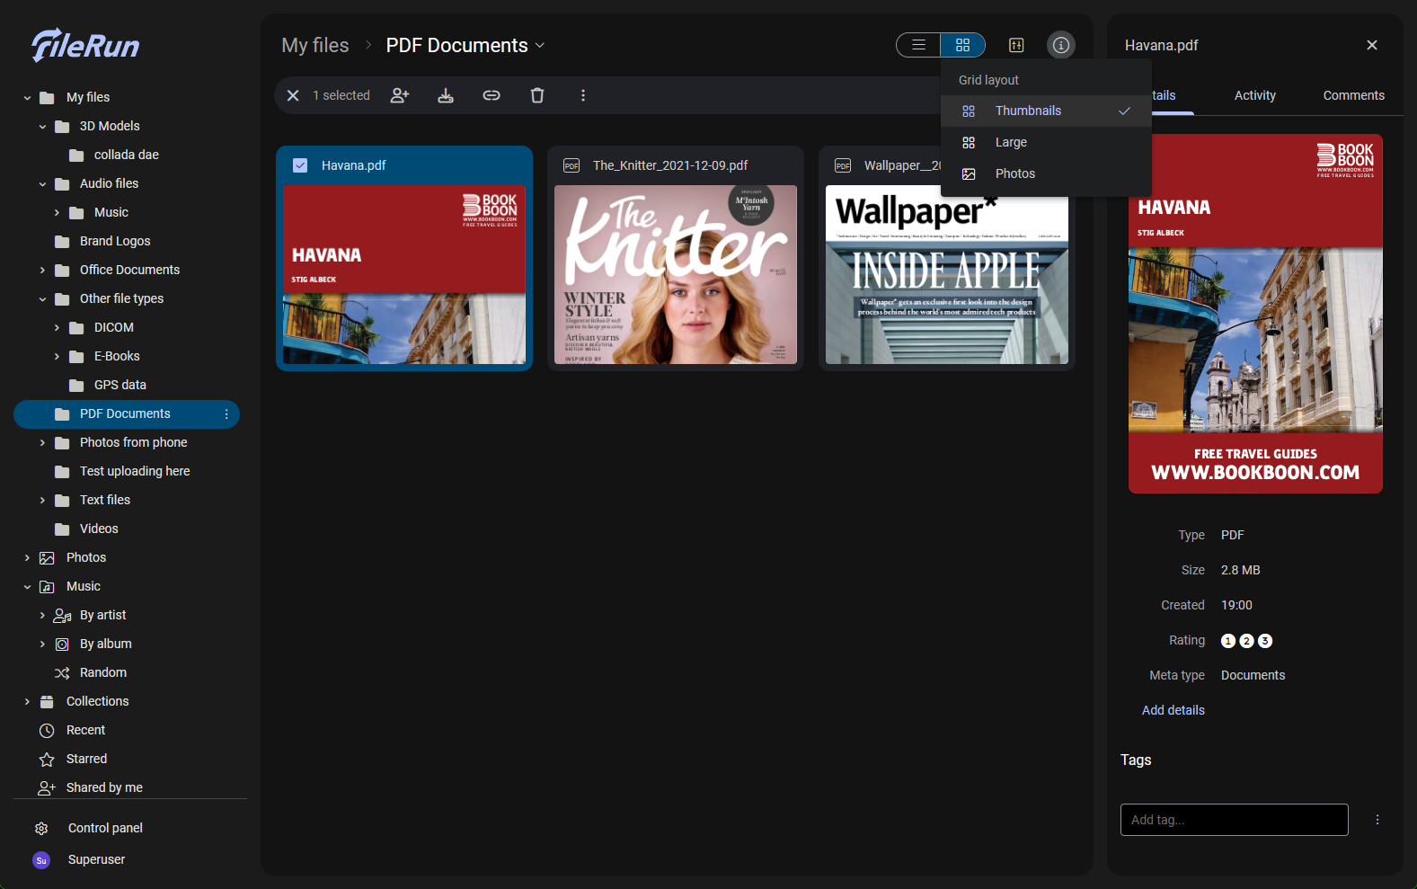The image size is (1417, 889).
Task: Set rating to 2
Action: [1246, 641]
